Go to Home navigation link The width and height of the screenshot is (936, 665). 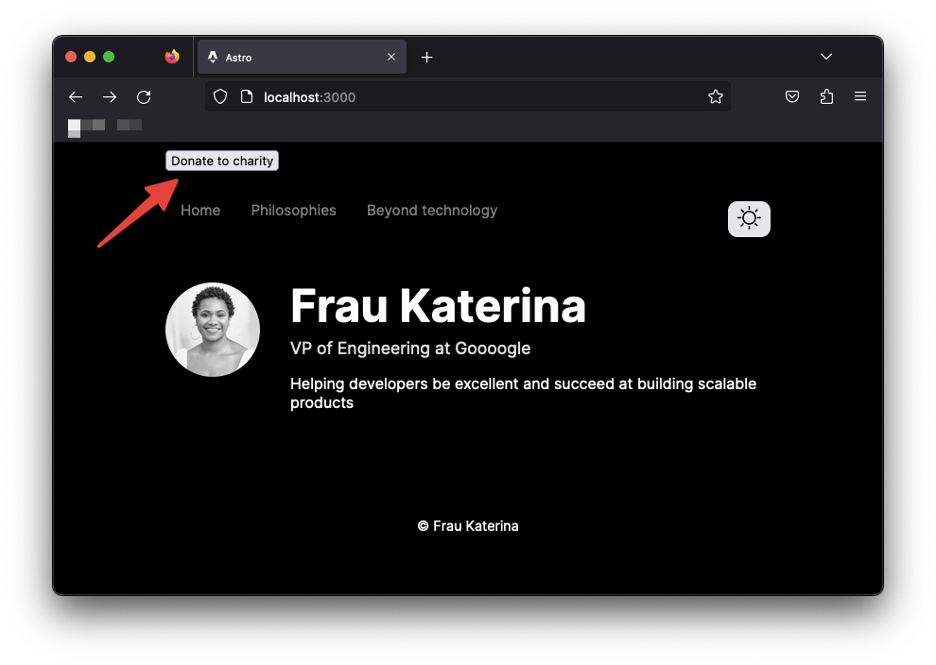200,211
